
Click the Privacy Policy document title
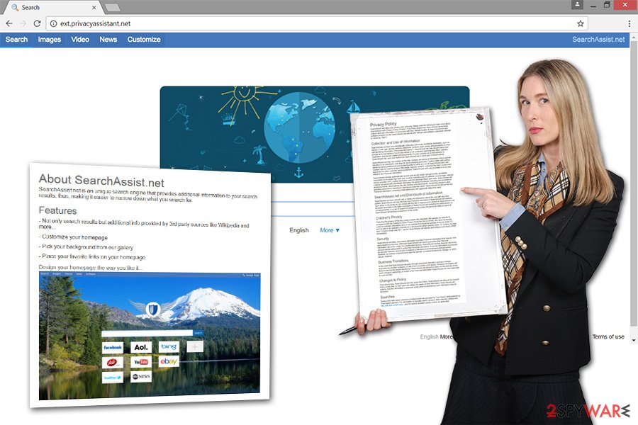coord(384,124)
